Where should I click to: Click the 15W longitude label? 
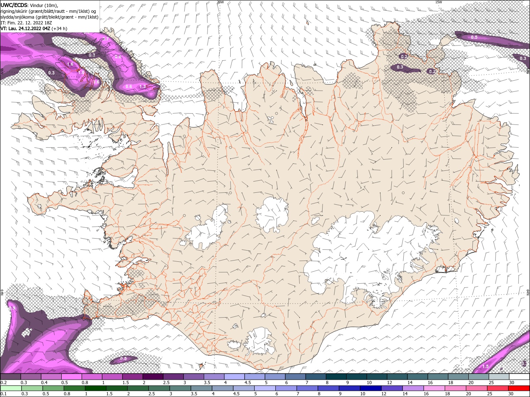point(439,2)
